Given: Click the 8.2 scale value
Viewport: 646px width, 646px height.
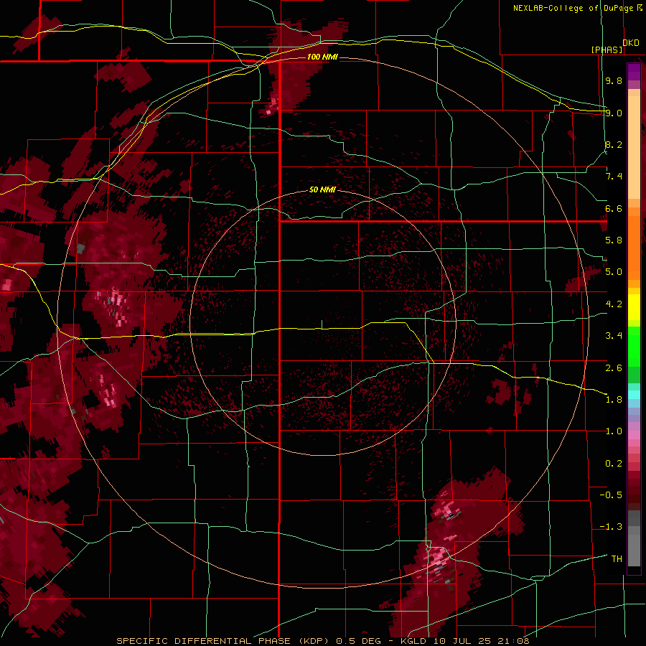Looking at the screenshot, I should pyautogui.click(x=614, y=144).
